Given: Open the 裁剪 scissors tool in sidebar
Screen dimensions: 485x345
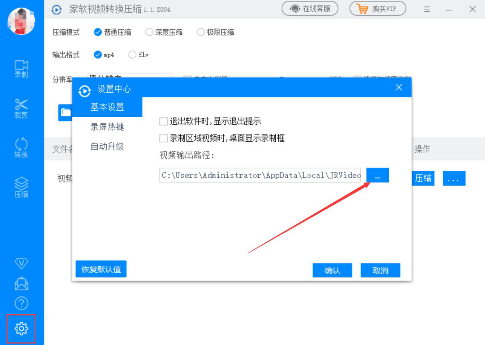Looking at the screenshot, I should pos(21,108).
